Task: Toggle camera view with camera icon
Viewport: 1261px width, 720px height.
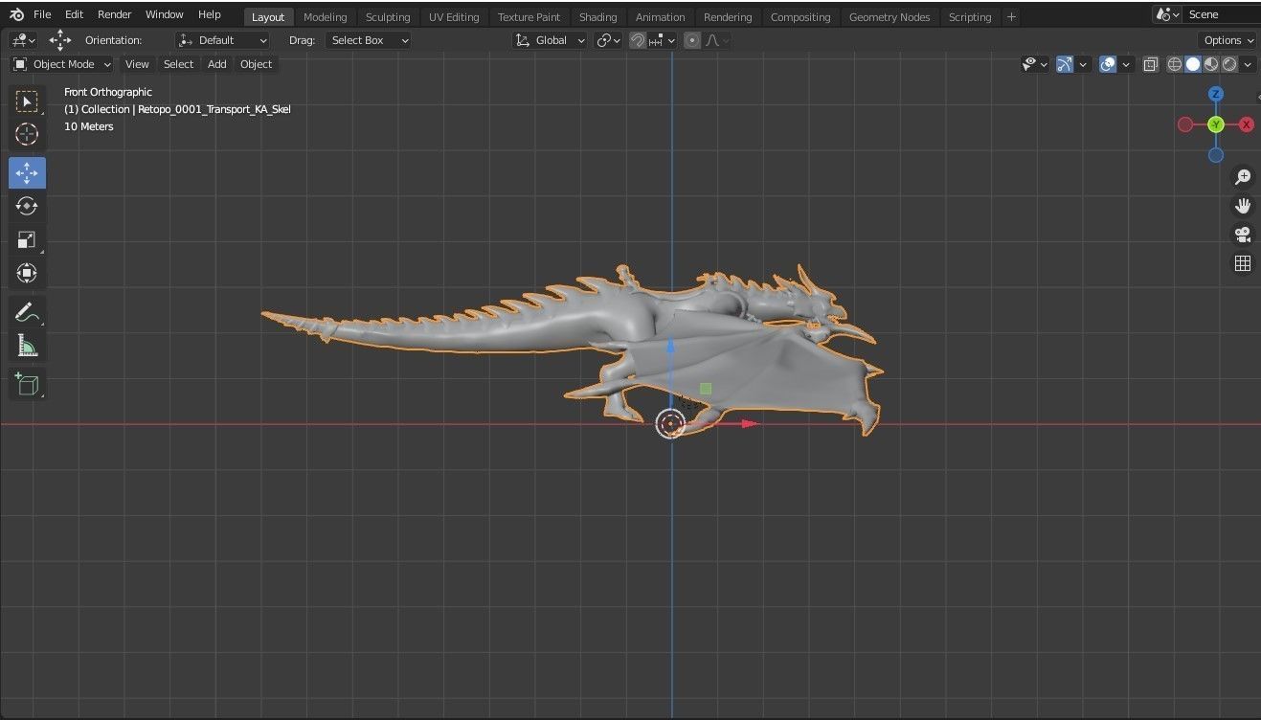Action: (1243, 235)
